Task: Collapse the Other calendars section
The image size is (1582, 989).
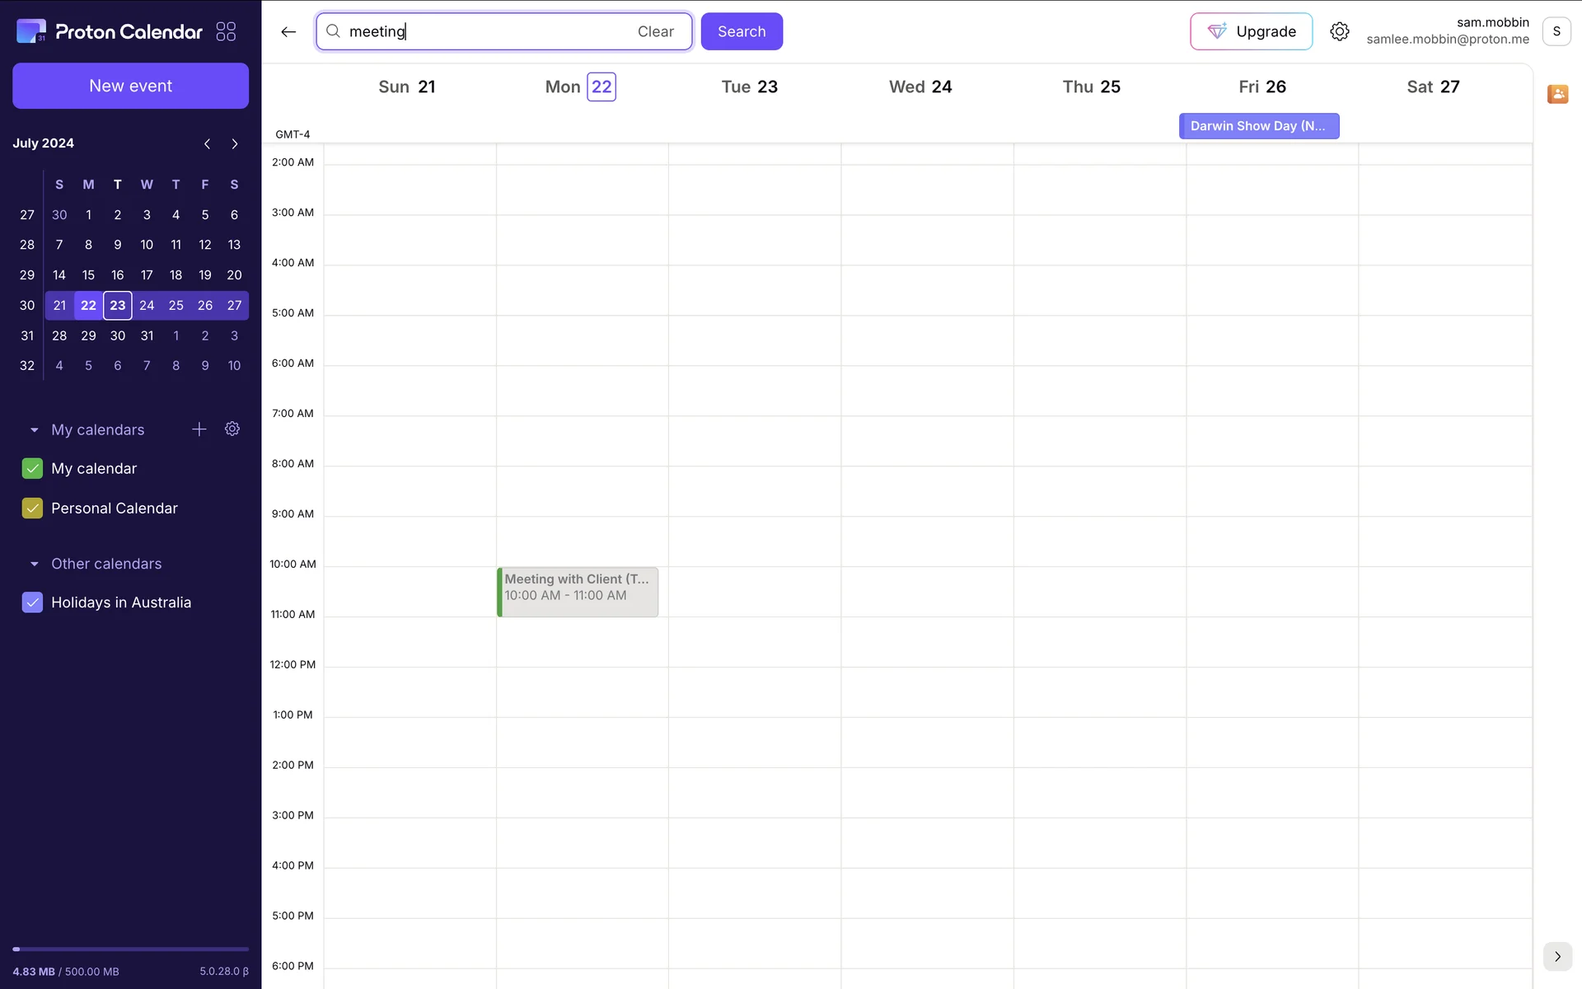Action: [34, 564]
